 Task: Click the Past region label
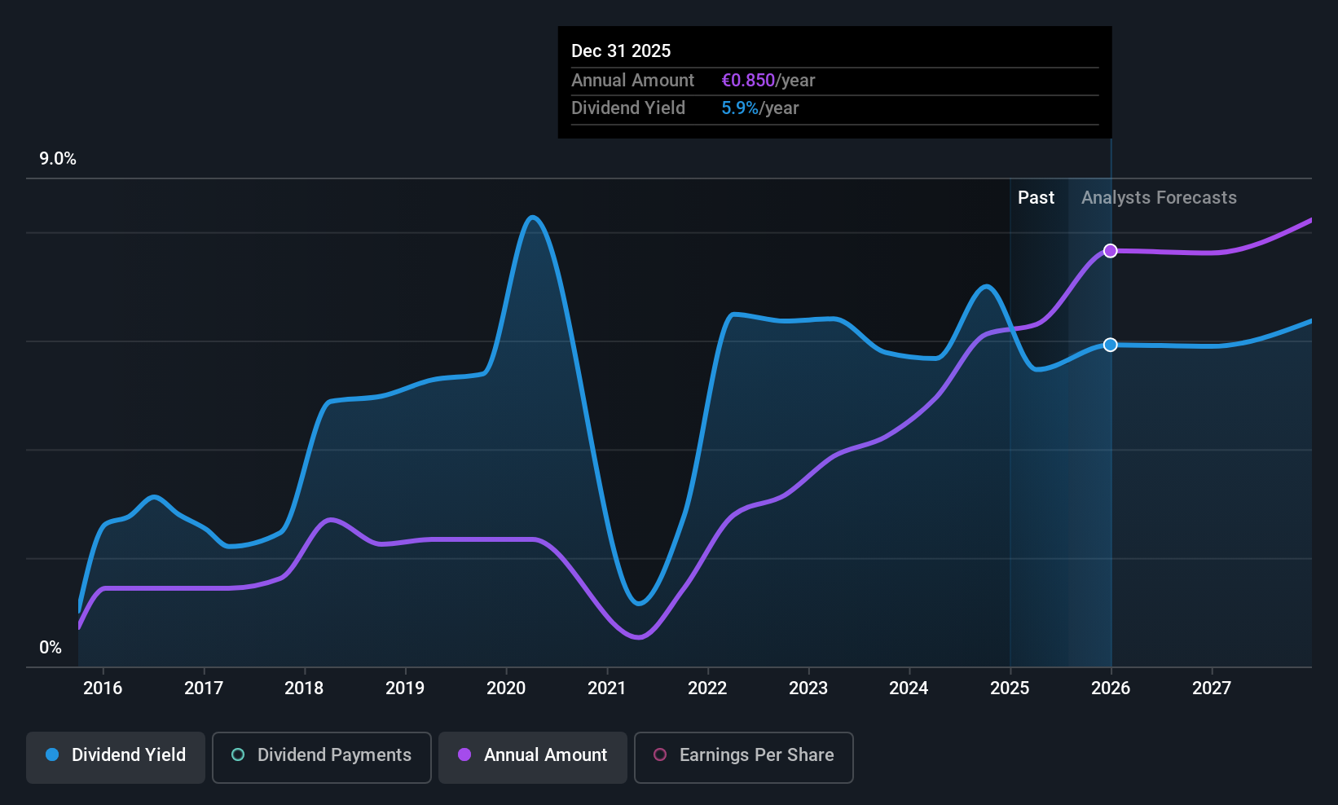pyautogui.click(x=1036, y=198)
